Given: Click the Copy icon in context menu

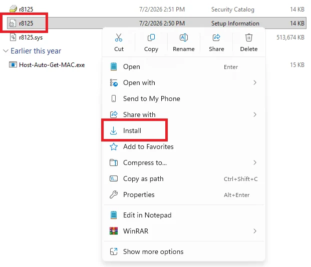Looking at the screenshot, I should pos(151,37).
